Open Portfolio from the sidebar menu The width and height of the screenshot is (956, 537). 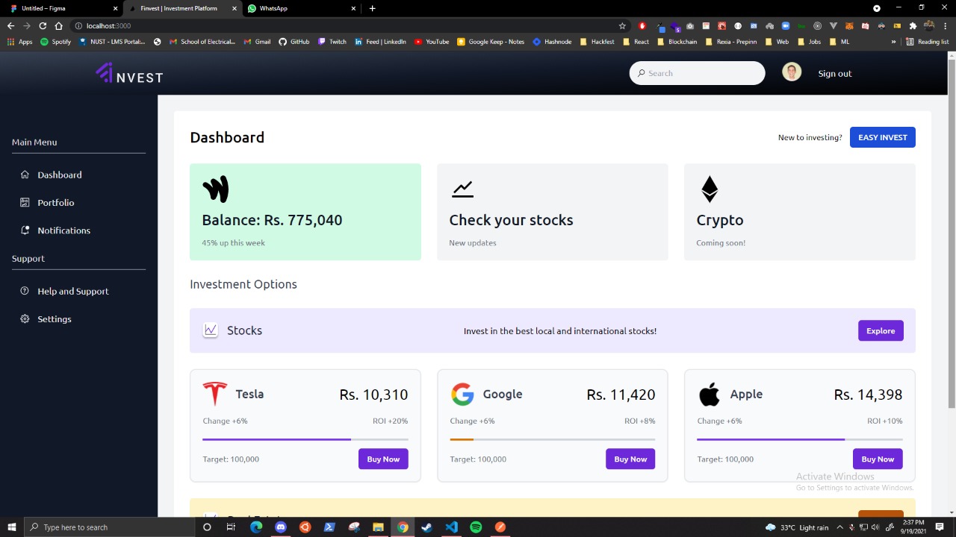[56, 202]
